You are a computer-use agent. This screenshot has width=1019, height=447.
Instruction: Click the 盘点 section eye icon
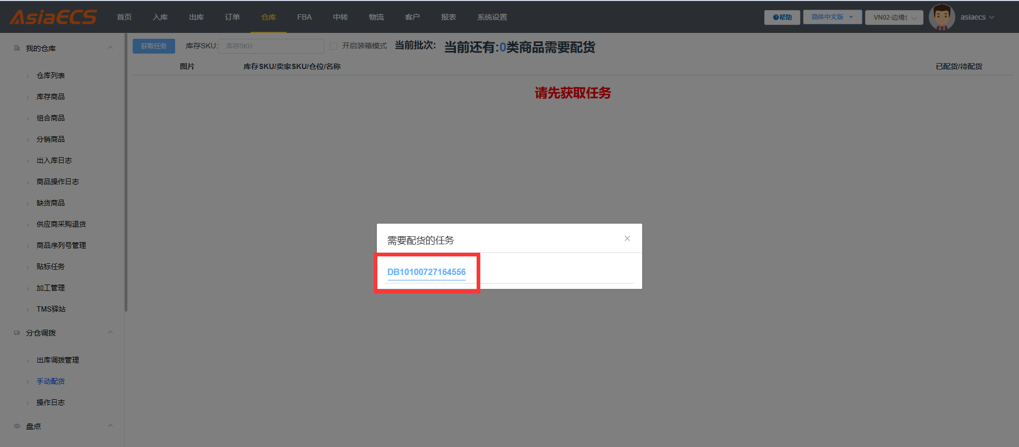(17, 426)
